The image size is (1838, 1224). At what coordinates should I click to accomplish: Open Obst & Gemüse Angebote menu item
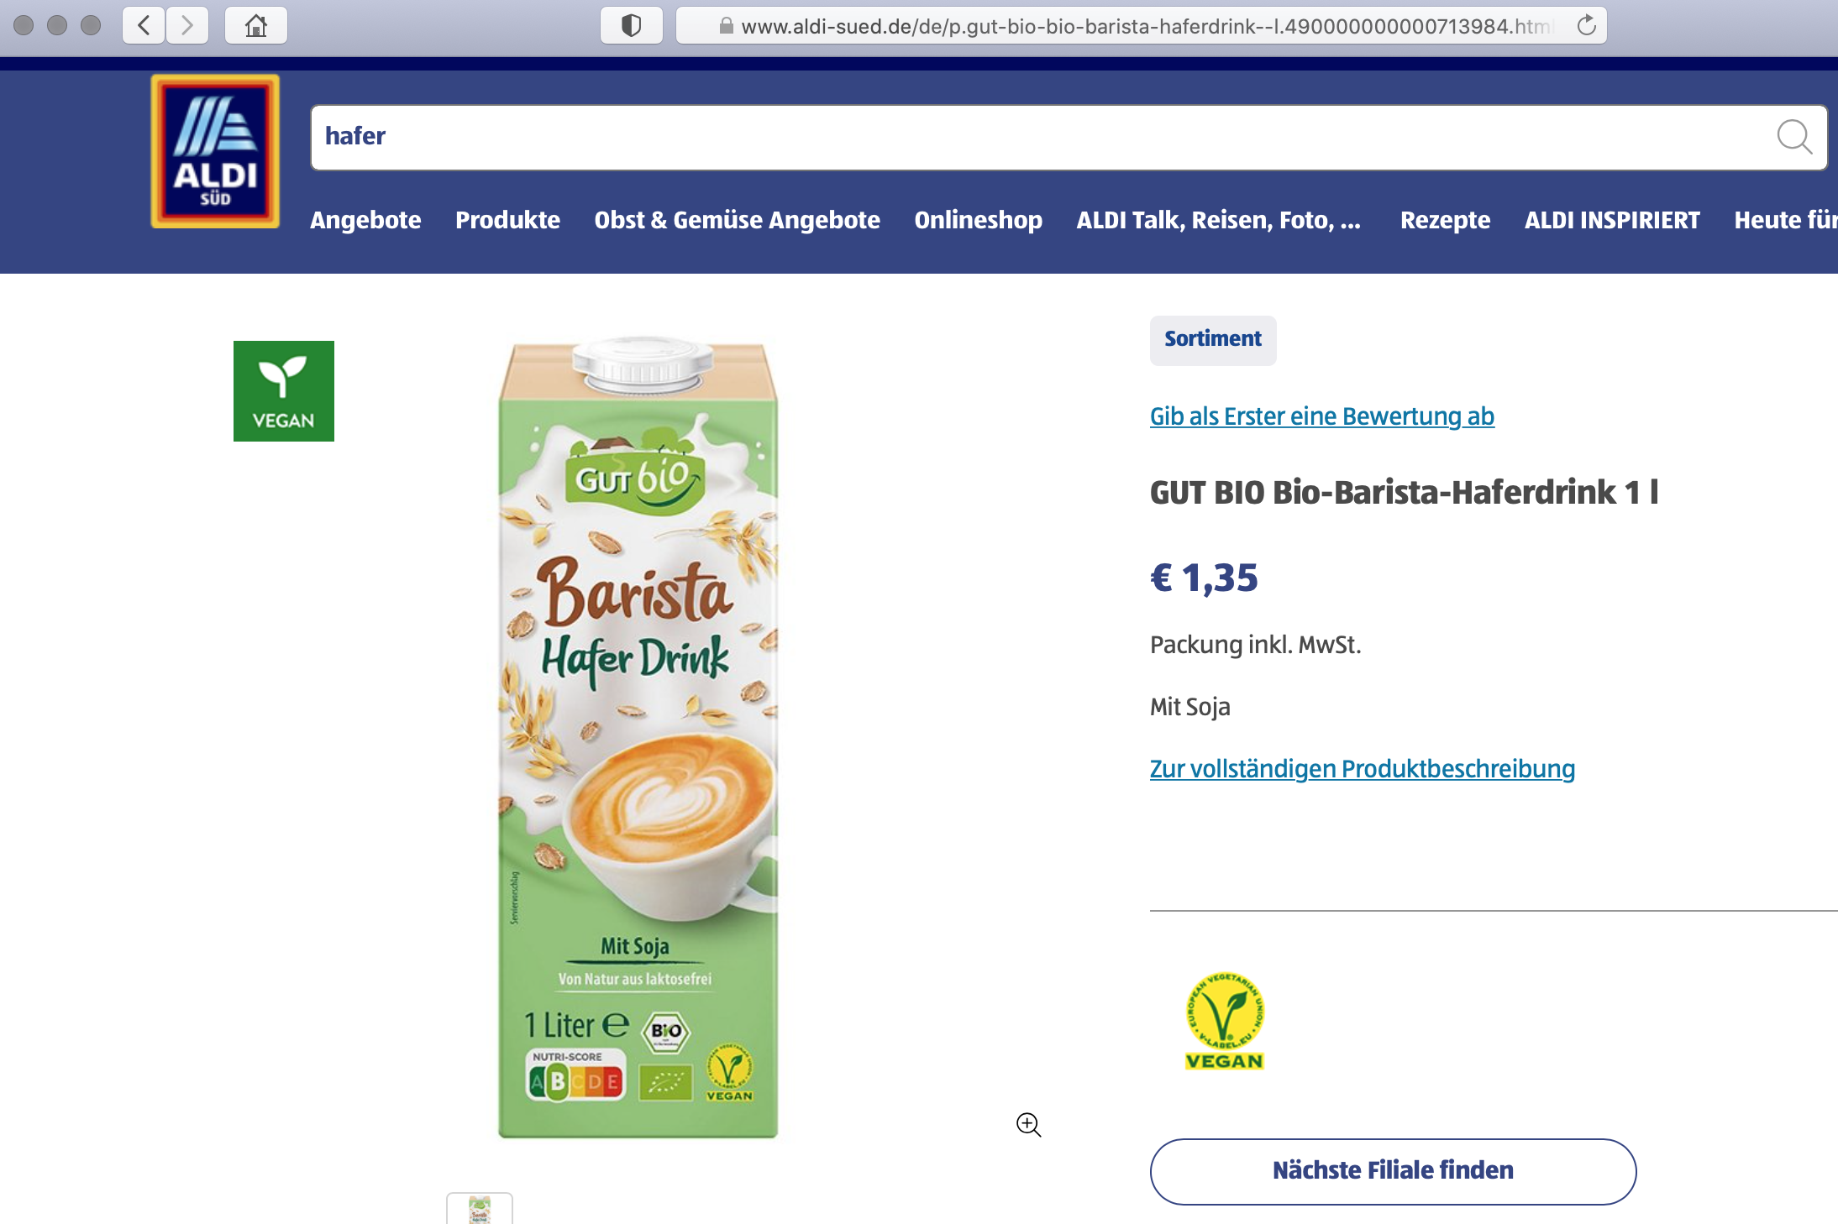(x=737, y=220)
